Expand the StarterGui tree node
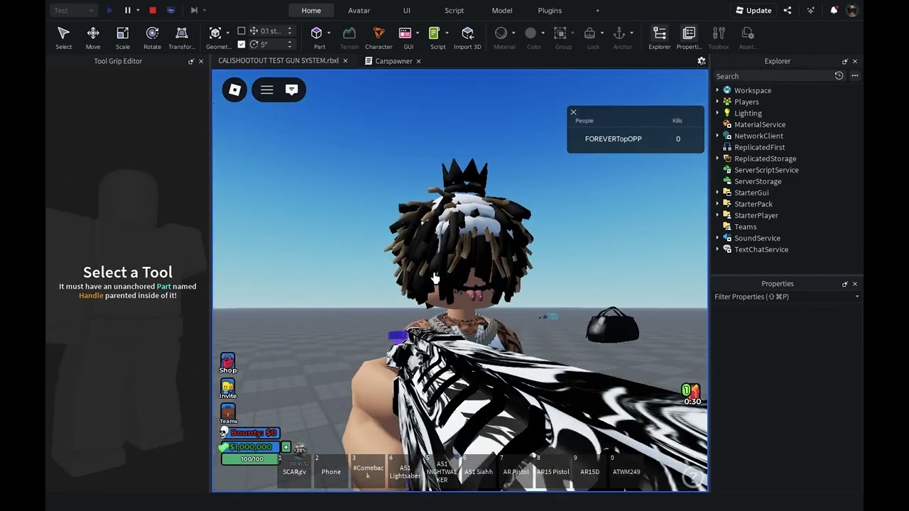 point(717,192)
